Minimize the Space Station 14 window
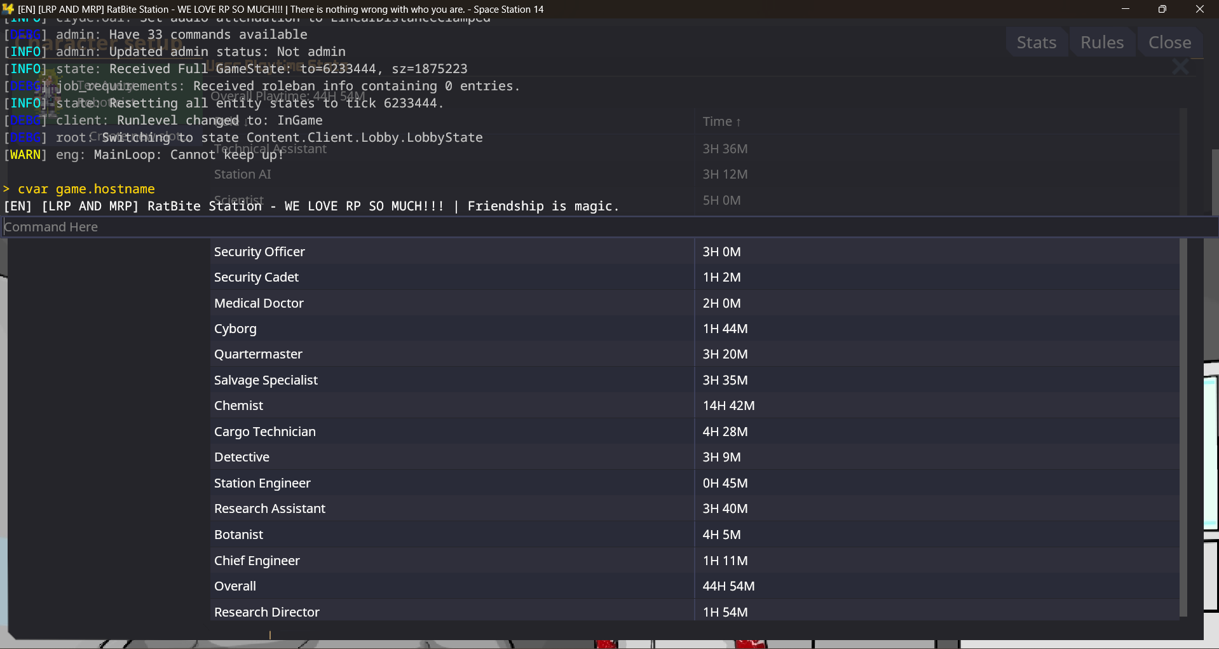 click(x=1126, y=9)
